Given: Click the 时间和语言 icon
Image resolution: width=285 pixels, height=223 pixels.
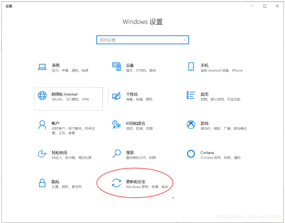Looking at the screenshot, I should tap(116, 125).
